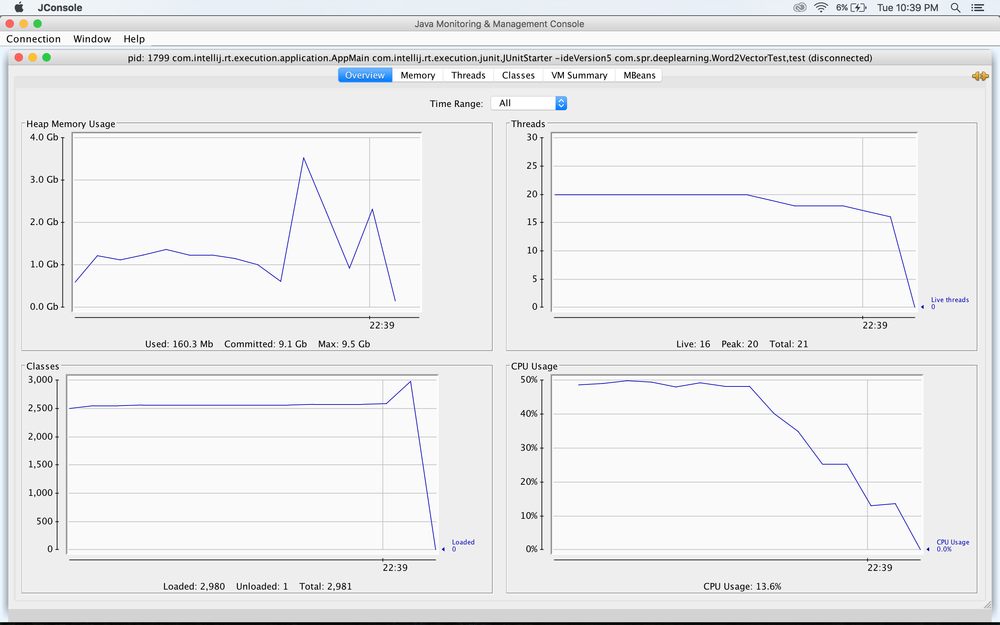Maximize the pid 1799 internal window

pyautogui.click(x=47, y=57)
